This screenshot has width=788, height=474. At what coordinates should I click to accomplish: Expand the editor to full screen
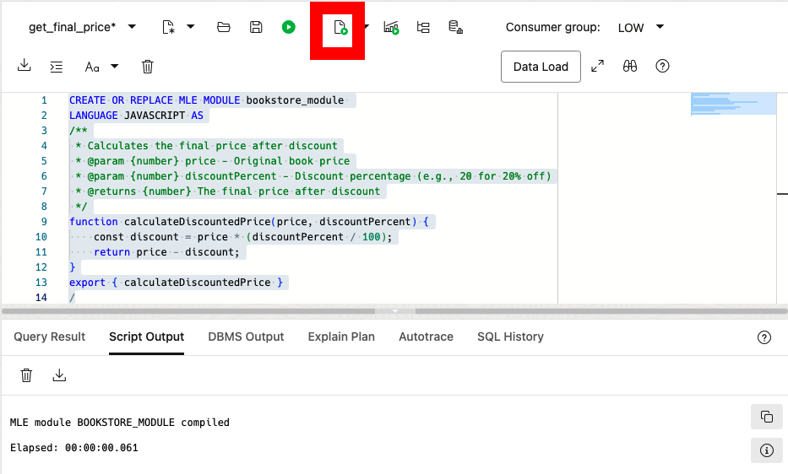point(598,67)
